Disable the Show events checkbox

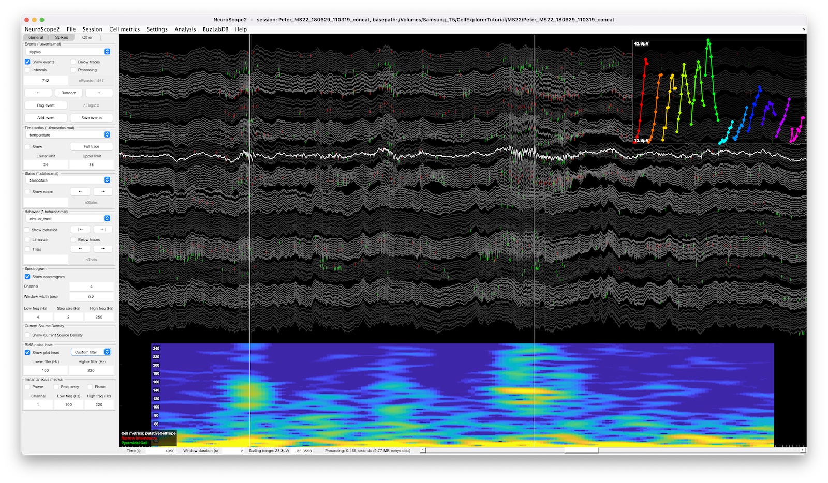coord(27,62)
